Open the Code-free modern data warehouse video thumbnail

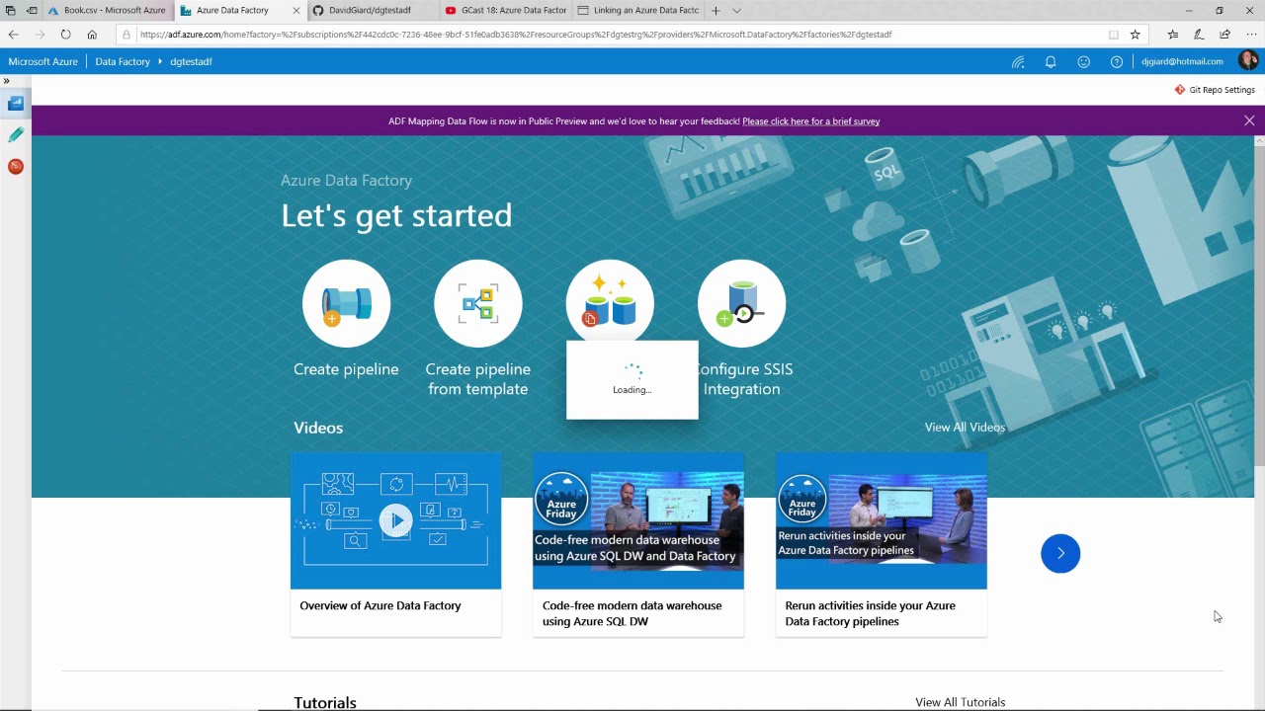638,520
